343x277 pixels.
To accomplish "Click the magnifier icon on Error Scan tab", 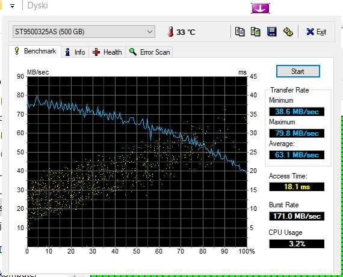I will 133,52.
